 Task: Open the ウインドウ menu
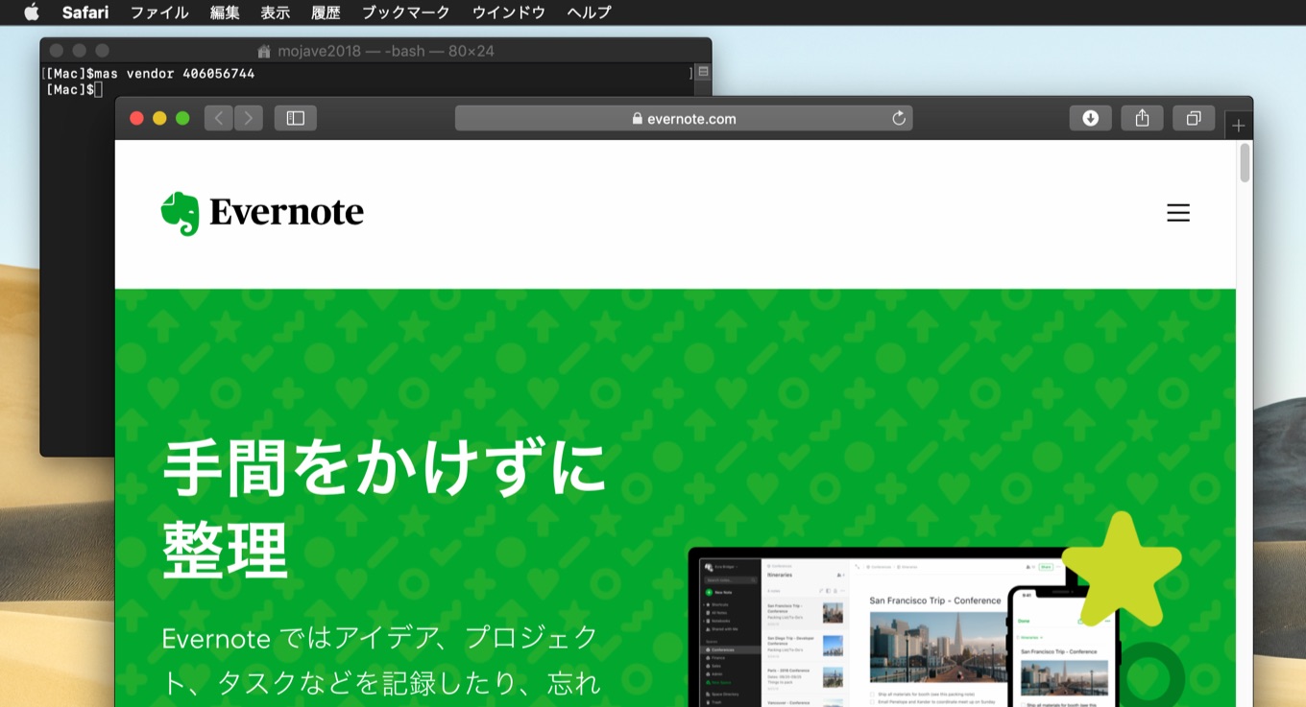(x=509, y=12)
